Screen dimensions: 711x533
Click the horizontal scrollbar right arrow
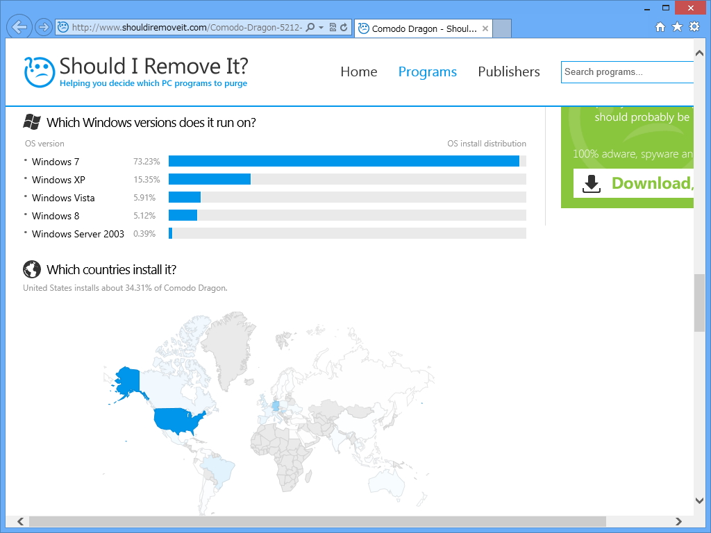click(x=678, y=521)
